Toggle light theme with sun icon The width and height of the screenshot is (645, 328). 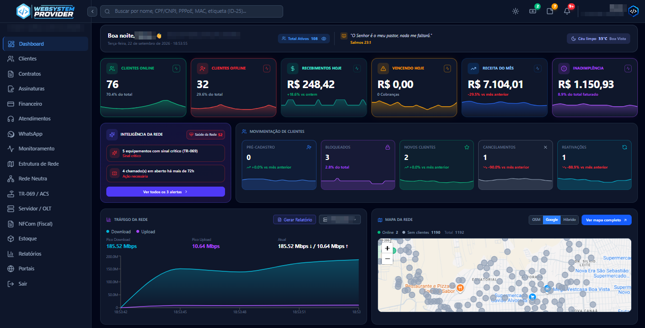click(x=515, y=11)
